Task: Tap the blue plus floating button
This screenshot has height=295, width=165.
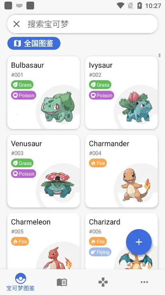Action: click(139, 242)
